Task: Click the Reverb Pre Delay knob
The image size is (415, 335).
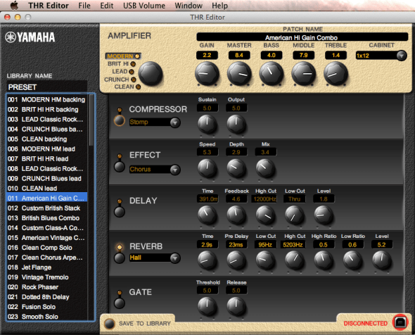Action: [x=236, y=260]
